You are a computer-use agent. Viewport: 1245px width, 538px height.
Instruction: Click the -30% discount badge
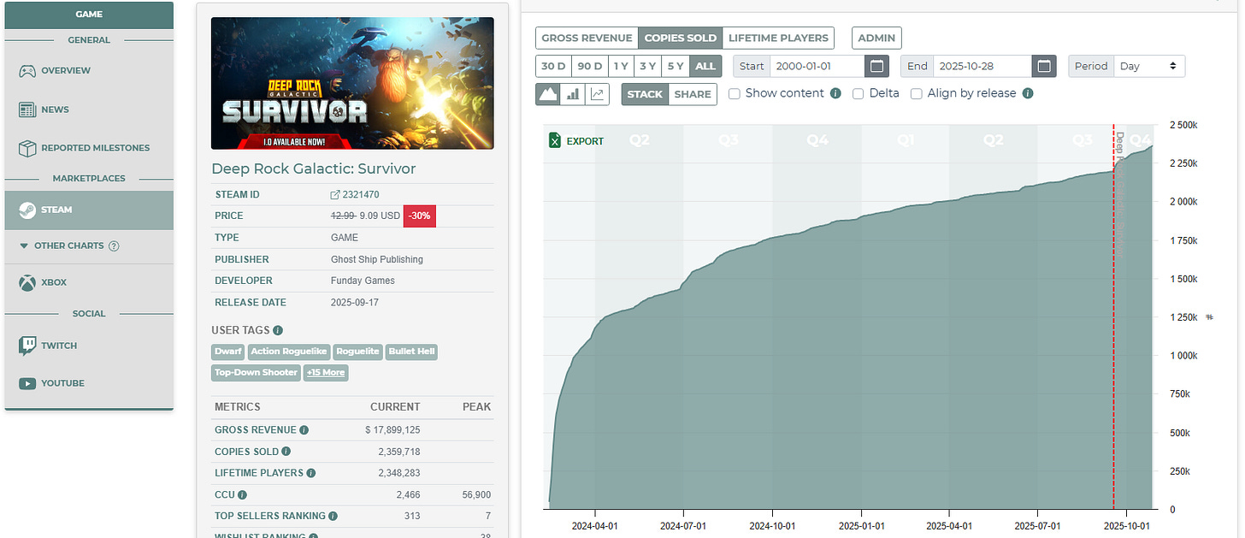pos(420,216)
